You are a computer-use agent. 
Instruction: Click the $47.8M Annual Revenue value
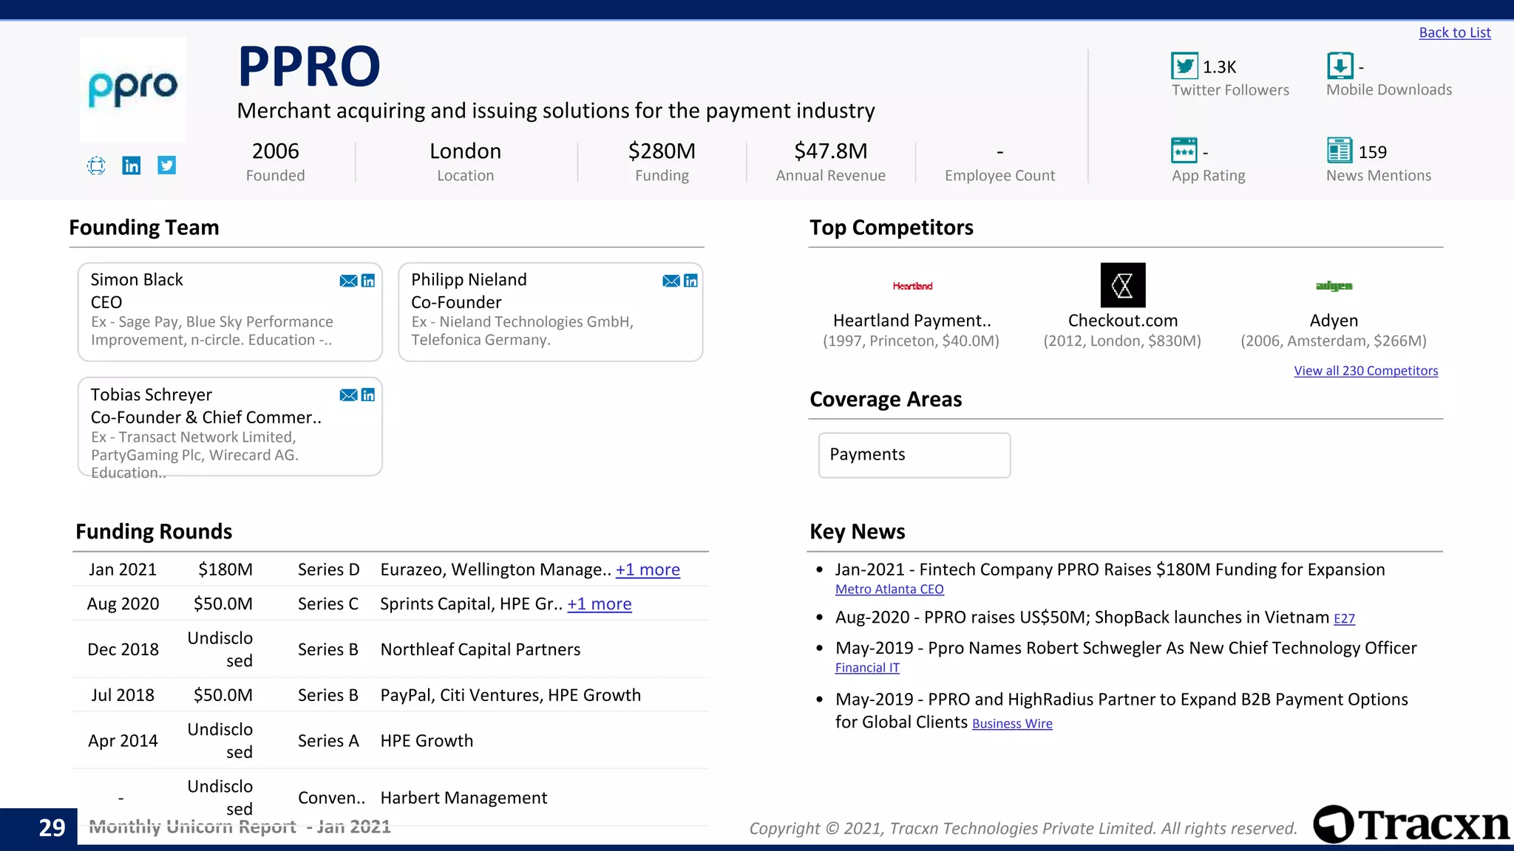[831, 151]
